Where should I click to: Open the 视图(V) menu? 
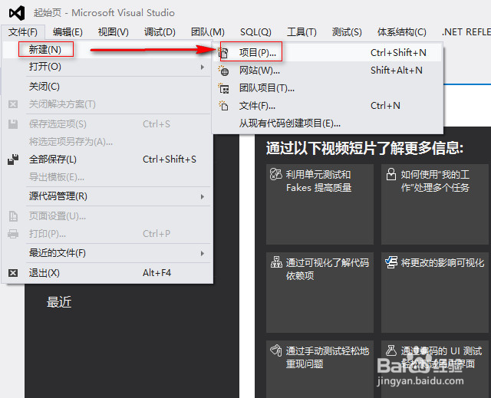click(x=114, y=32)
